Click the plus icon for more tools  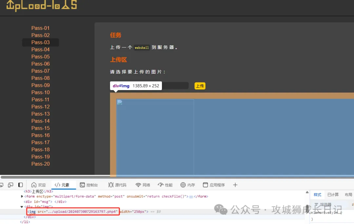coord(235,185)
